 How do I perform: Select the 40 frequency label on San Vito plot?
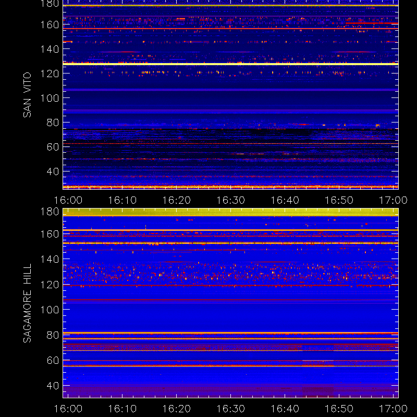[53, 171]
